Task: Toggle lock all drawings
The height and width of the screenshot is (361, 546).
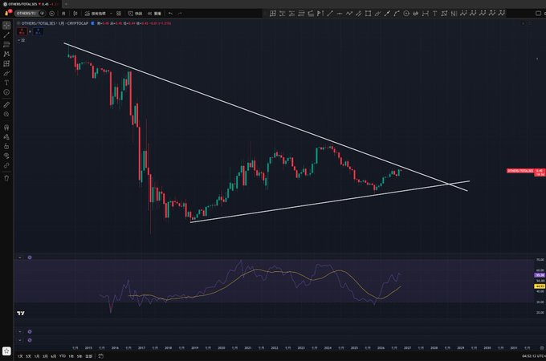Action: (x=6, y=147)
